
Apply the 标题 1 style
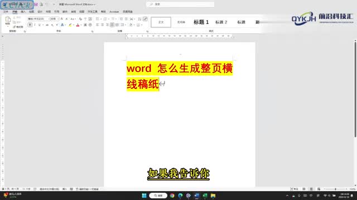pyautogui.click(x=201, y=22)
